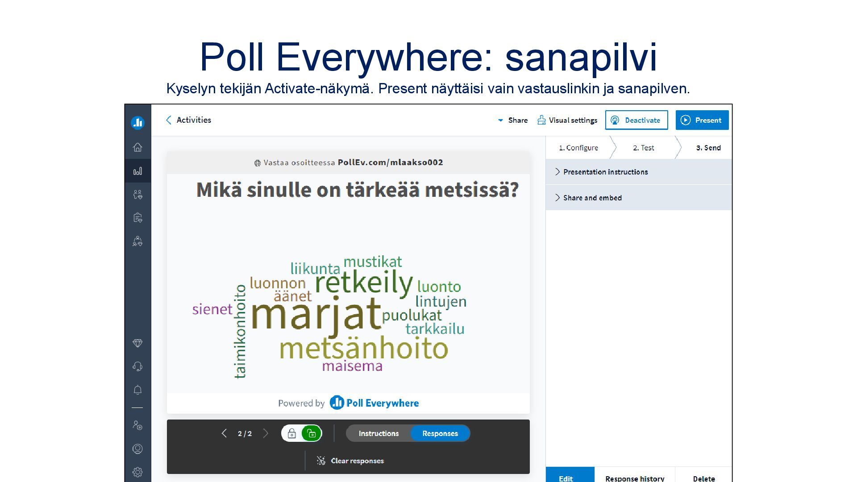Screen dimensions: 857x482
Task: Lock responses with the padlock toggle
Action: [x=292, y=433]
